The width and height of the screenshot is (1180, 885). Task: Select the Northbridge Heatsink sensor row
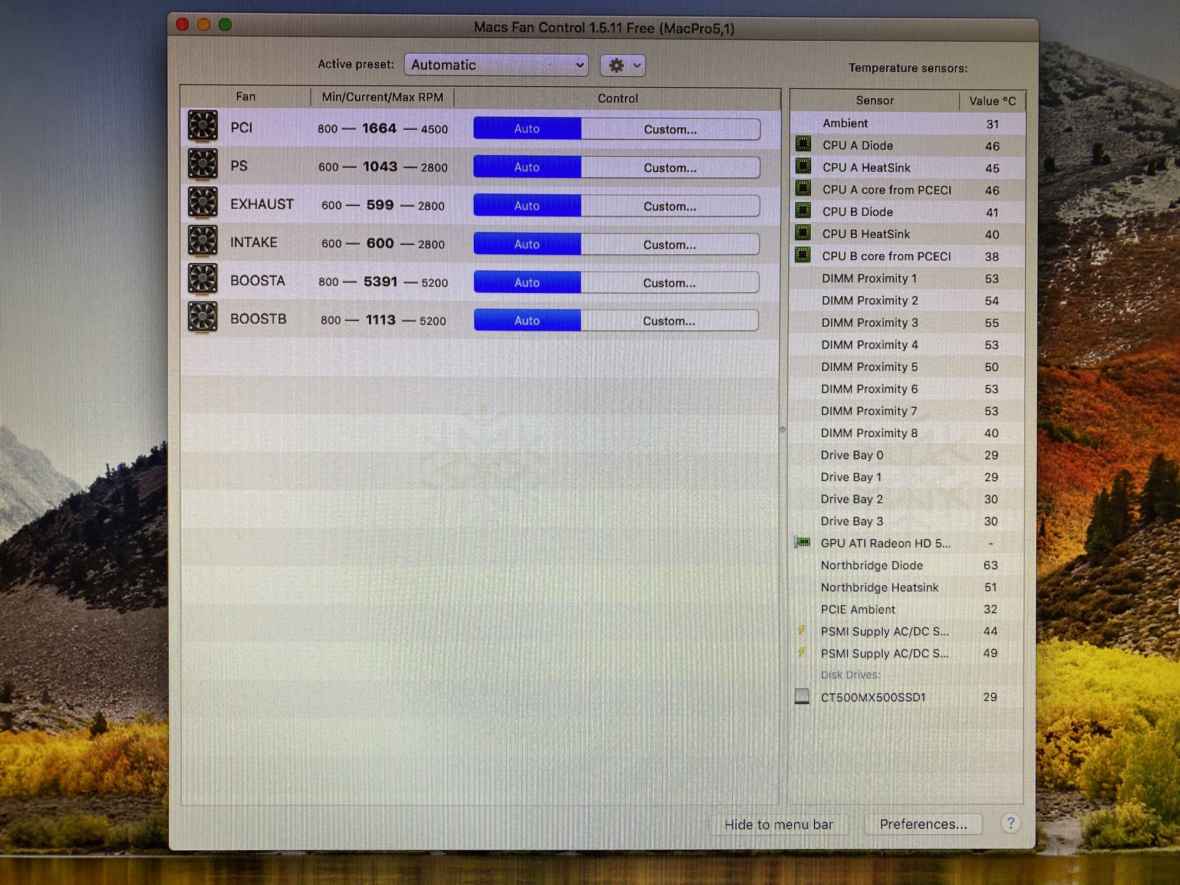(x=906, y=587)
